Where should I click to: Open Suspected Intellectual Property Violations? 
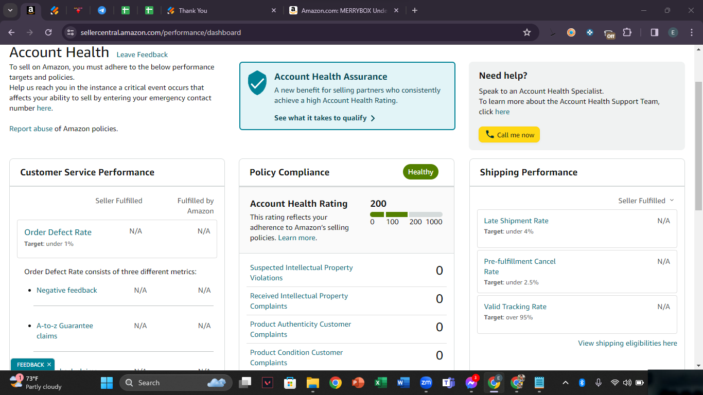coord(302,273)
